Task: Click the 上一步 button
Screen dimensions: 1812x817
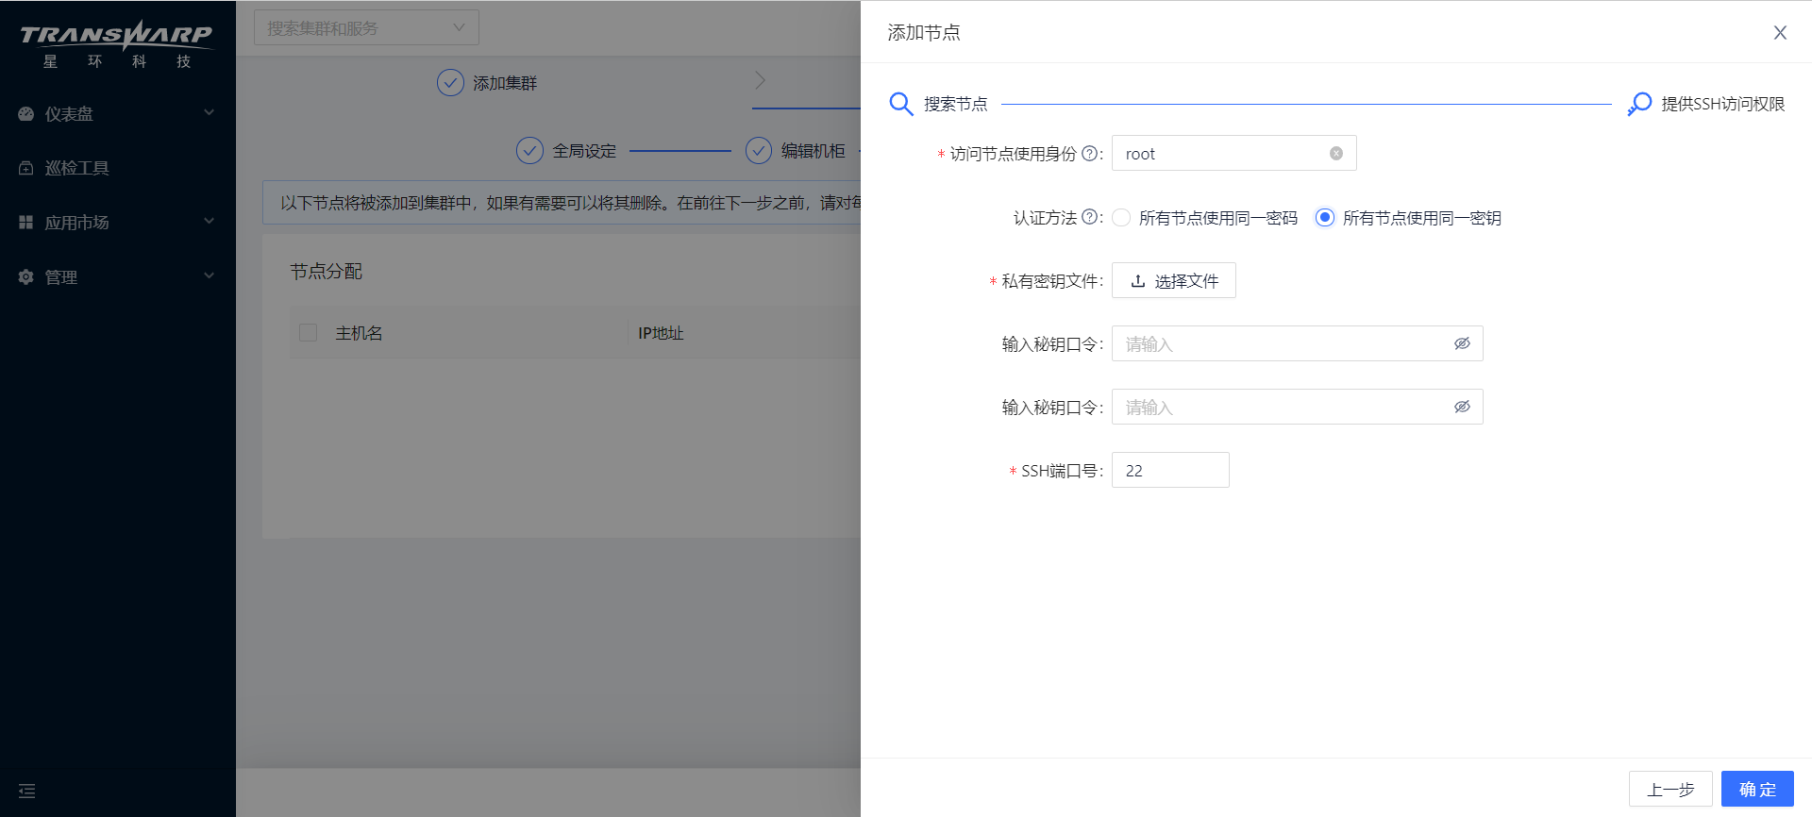Action: [x=1670, y=789]
